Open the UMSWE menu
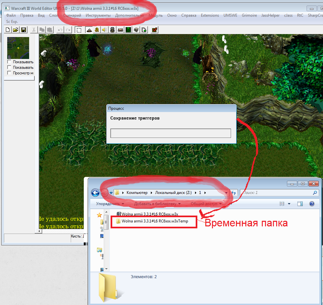 [230, 15]
